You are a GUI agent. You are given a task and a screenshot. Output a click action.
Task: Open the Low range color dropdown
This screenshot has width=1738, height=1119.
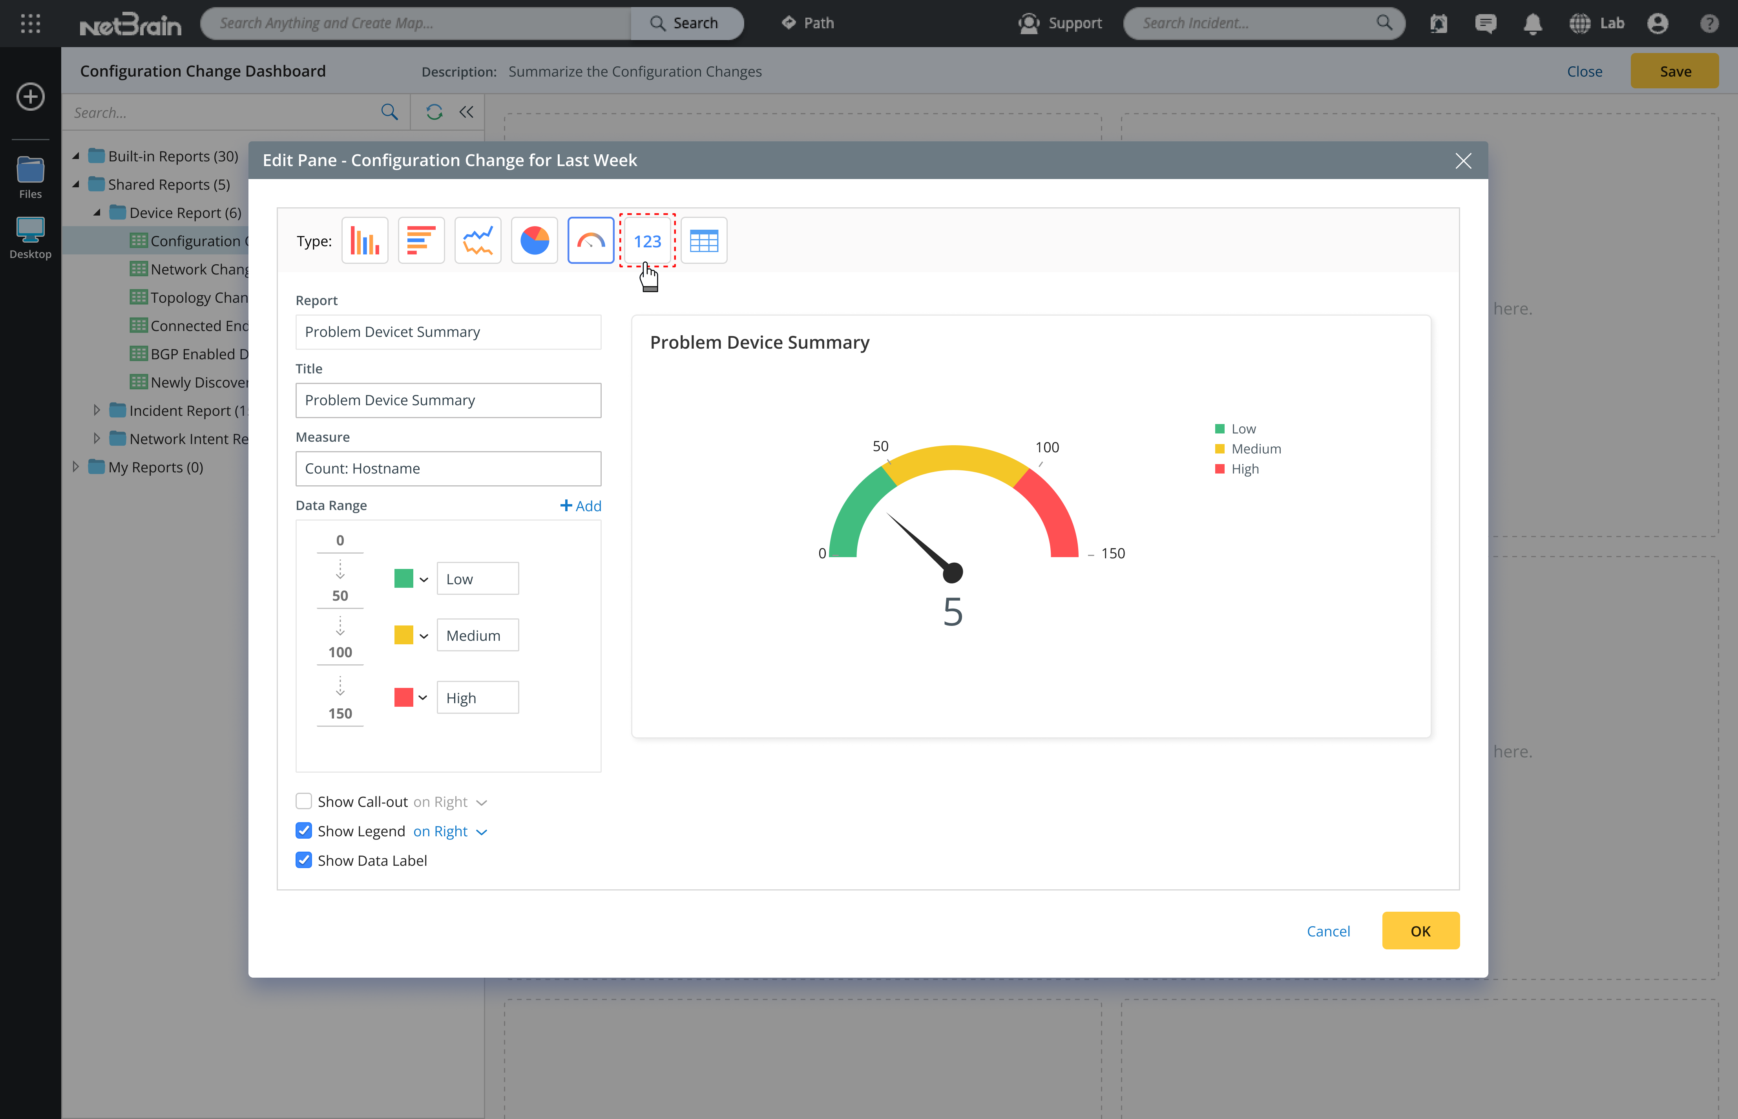click(x=424, y=579)
